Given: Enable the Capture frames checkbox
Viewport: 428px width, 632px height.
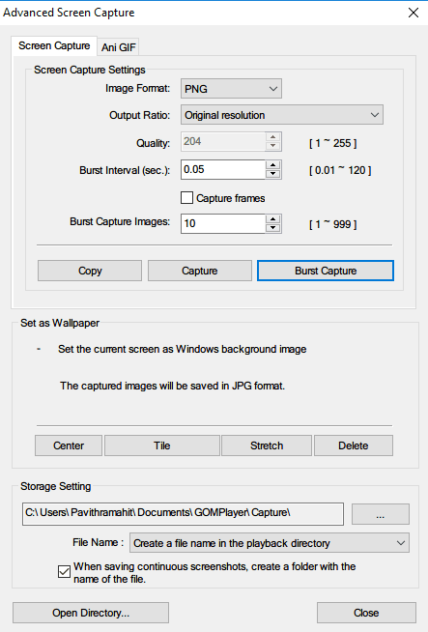Looking at the screenshot, I should [x=186, y=198].
